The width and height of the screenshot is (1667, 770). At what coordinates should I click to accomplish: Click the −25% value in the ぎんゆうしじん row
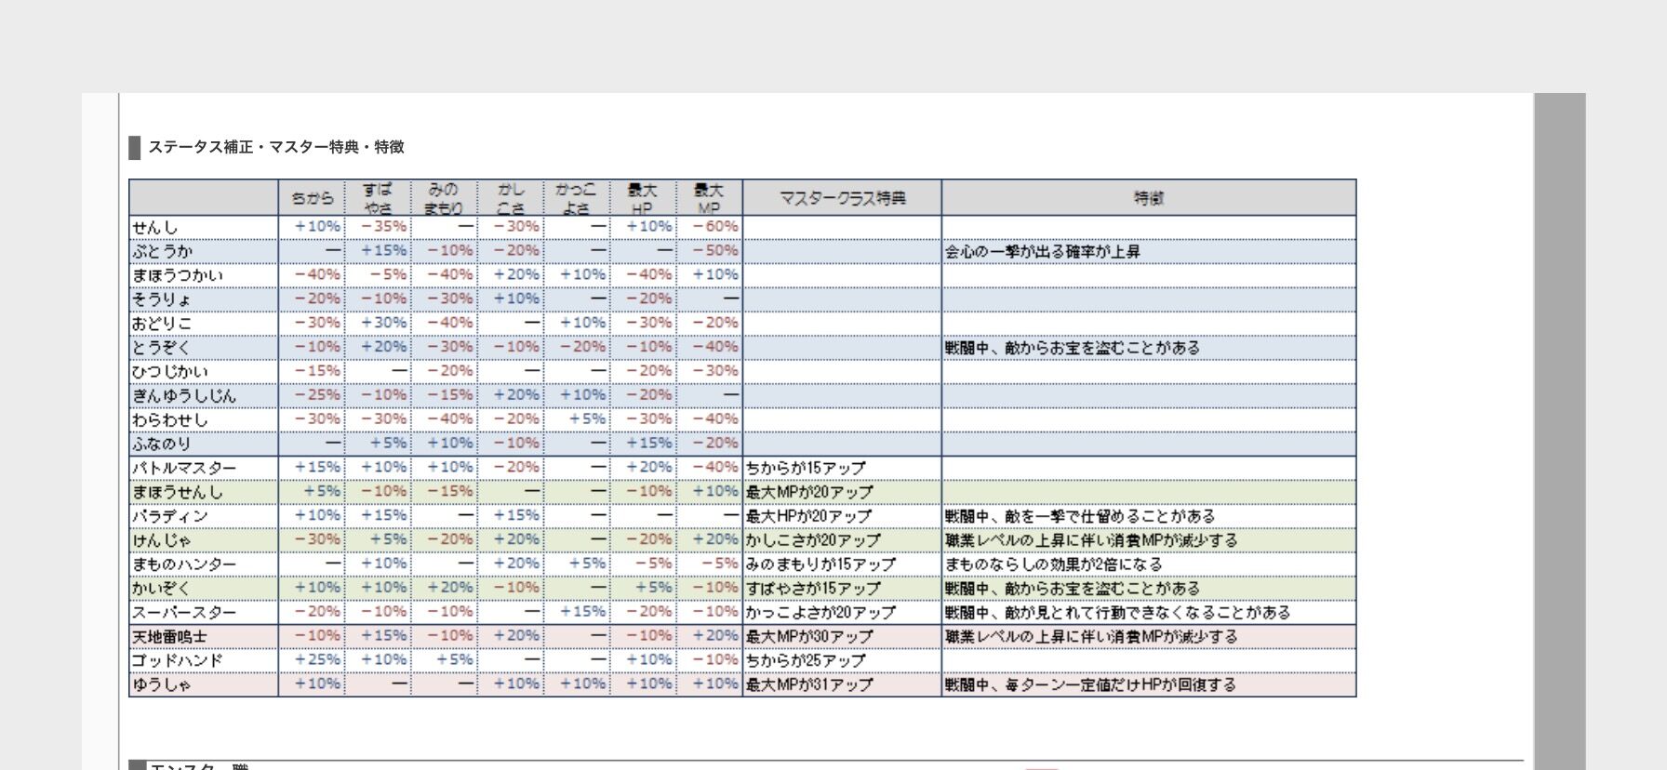318,395
